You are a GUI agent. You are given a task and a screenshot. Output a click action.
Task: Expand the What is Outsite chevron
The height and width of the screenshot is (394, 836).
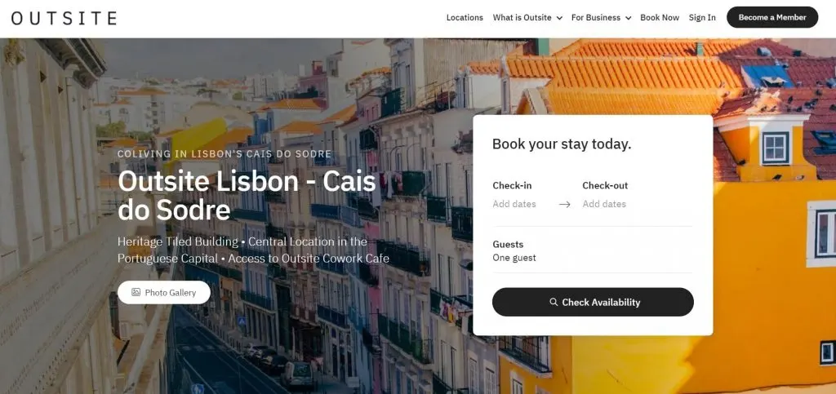click(559, 18)
